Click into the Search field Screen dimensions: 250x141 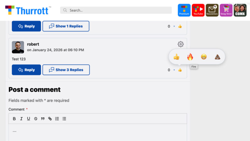(x=116, y=10)
